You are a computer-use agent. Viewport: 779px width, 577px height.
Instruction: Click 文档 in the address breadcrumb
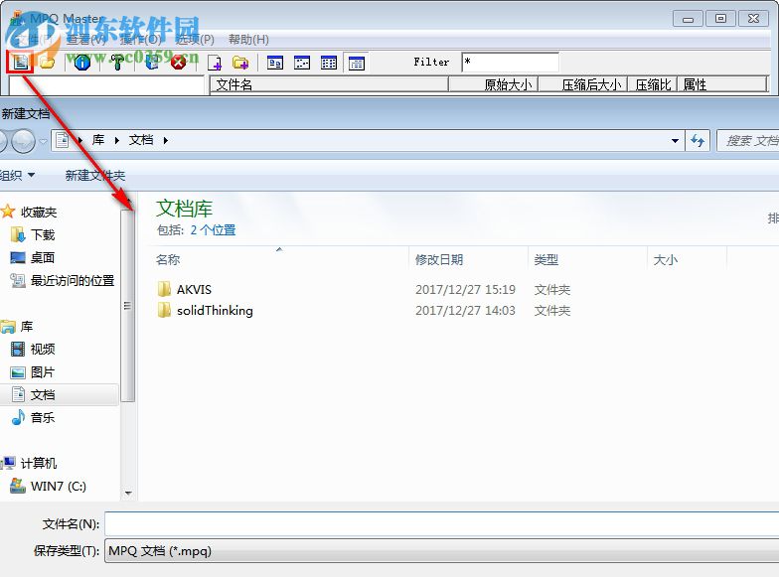pos(141,141)
